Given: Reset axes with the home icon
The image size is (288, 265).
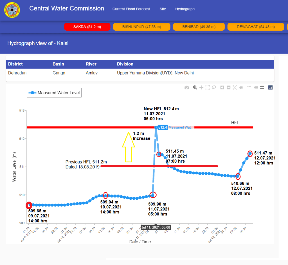Looking at the screenshot, I should click(241, 87).
